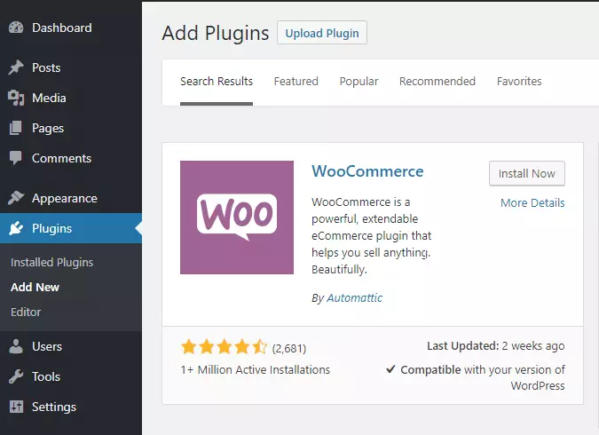Select the Plugins menu item
This screenshot has width=599, height=435.
[x=71, y=228]
